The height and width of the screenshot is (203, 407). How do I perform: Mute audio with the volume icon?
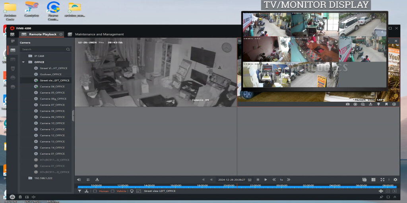[79, 180]
